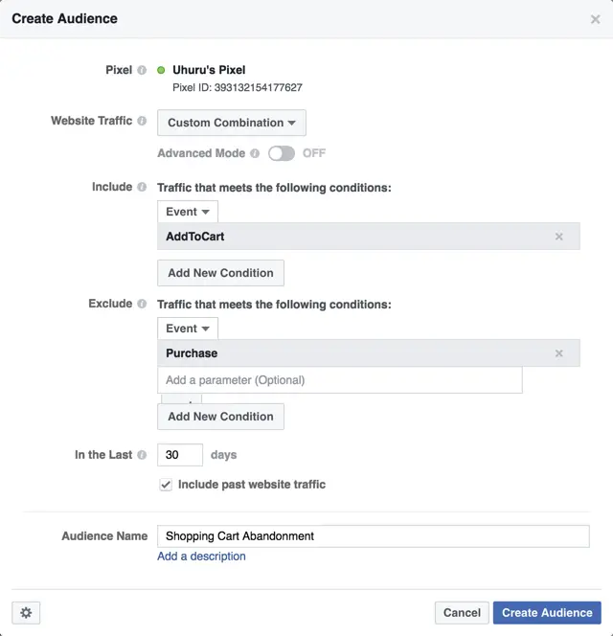Remove the AddToCart condition
This screenshot has height=636, width=613.
click(559, 237)
